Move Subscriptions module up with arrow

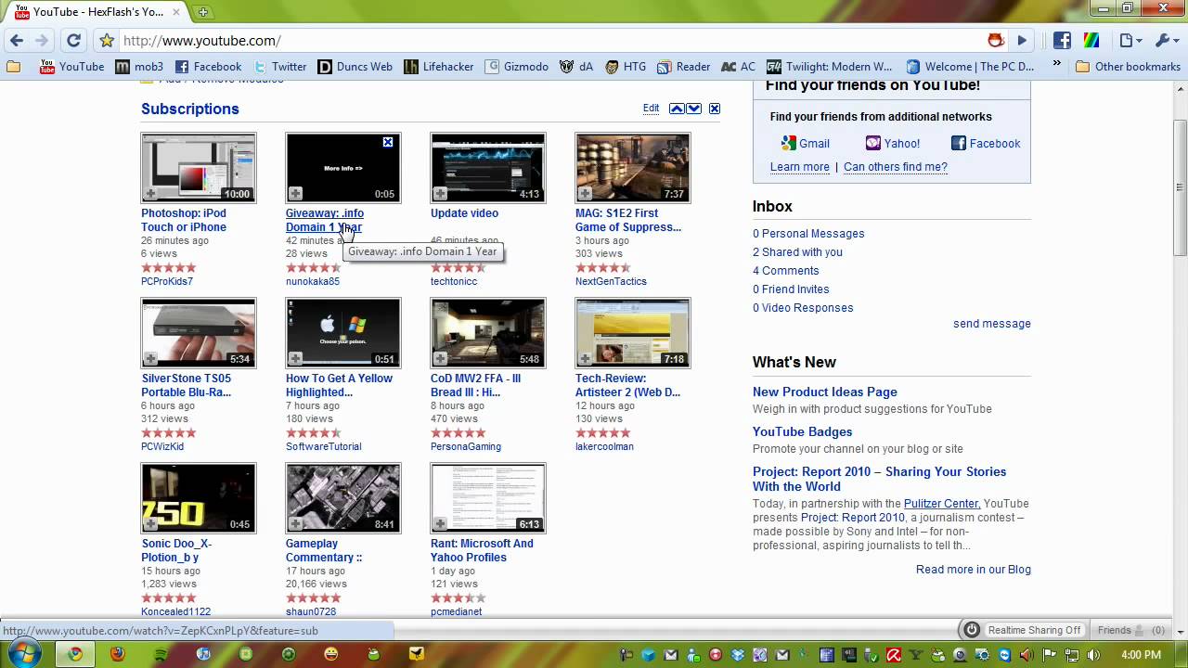coord(677,109)
